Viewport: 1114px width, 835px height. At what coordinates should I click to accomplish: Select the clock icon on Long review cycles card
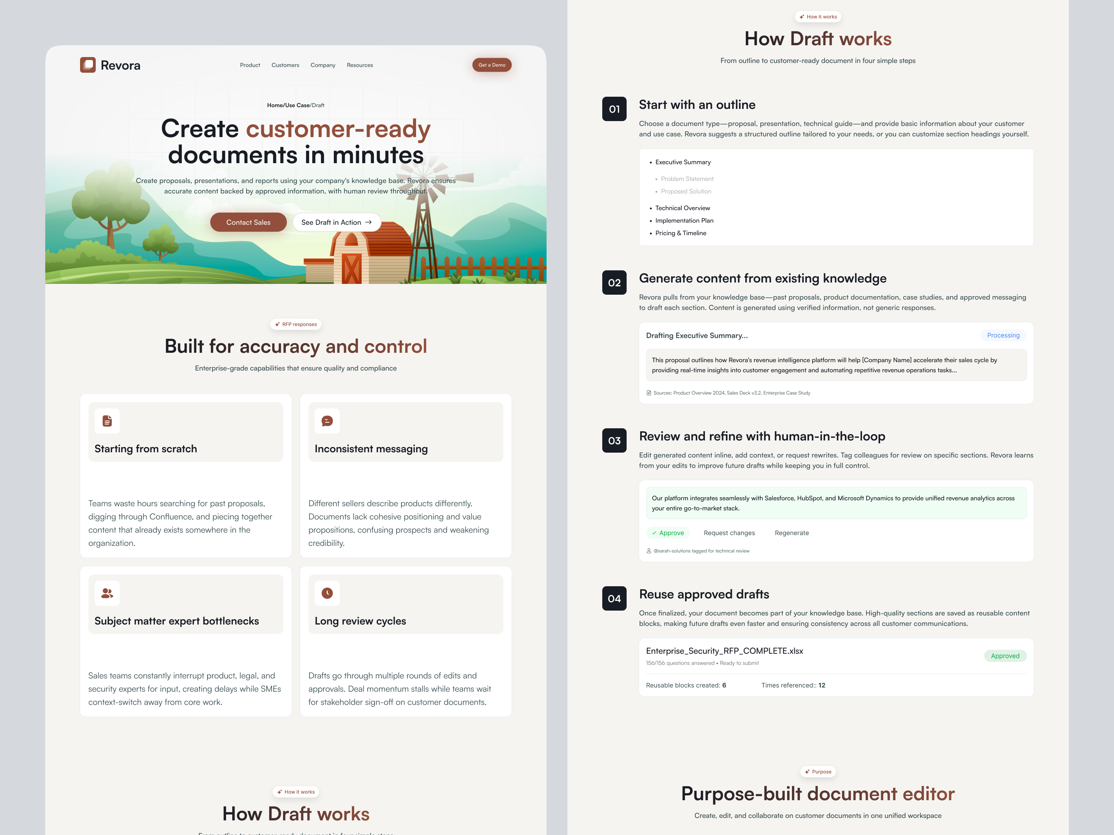click(x=327, y=593)
